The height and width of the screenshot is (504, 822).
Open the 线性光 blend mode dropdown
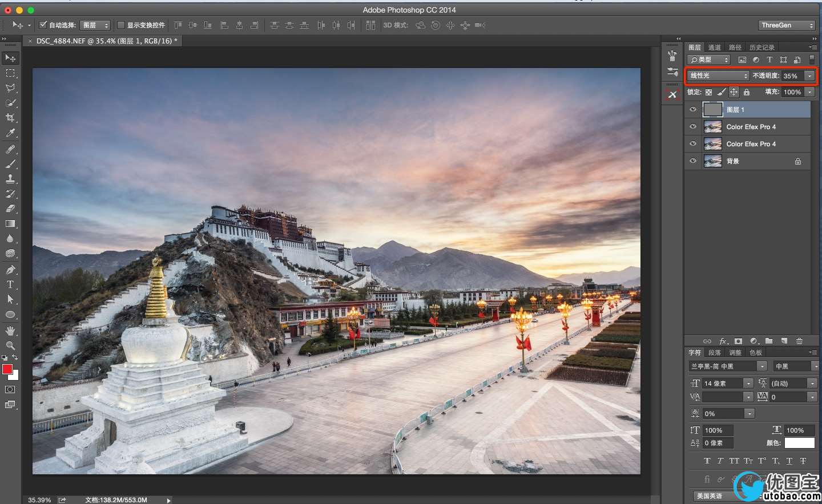[718, 76]
